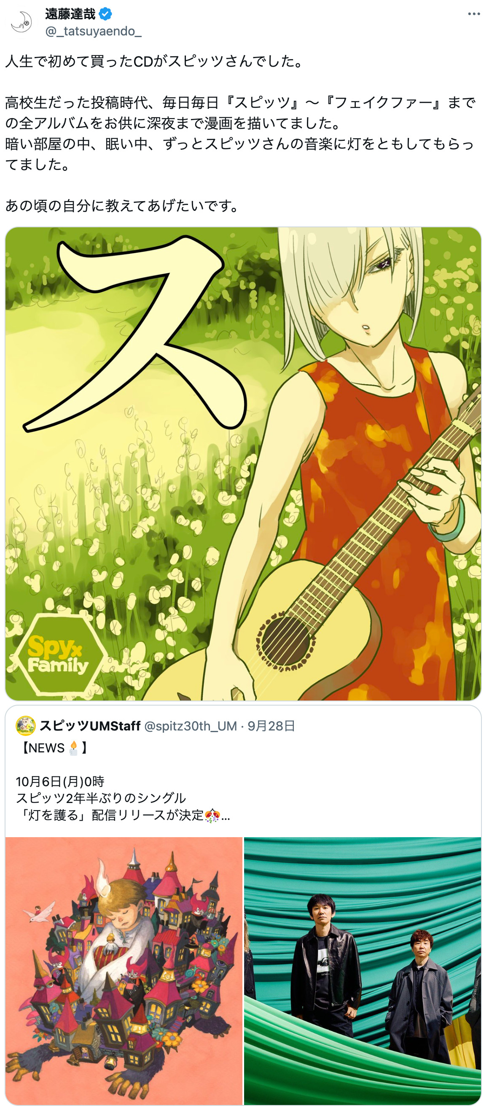Click the main tweet text about スピッツ

pos(240,133)
